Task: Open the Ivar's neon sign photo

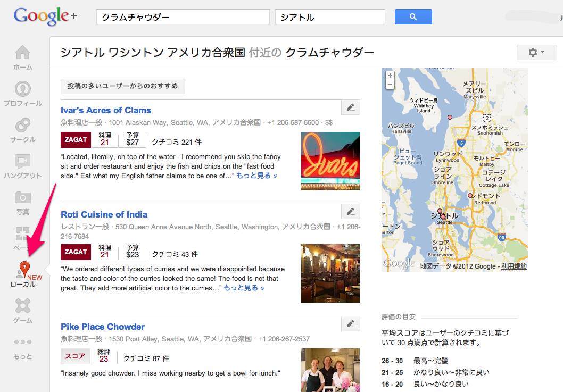Action: point(330,161)
